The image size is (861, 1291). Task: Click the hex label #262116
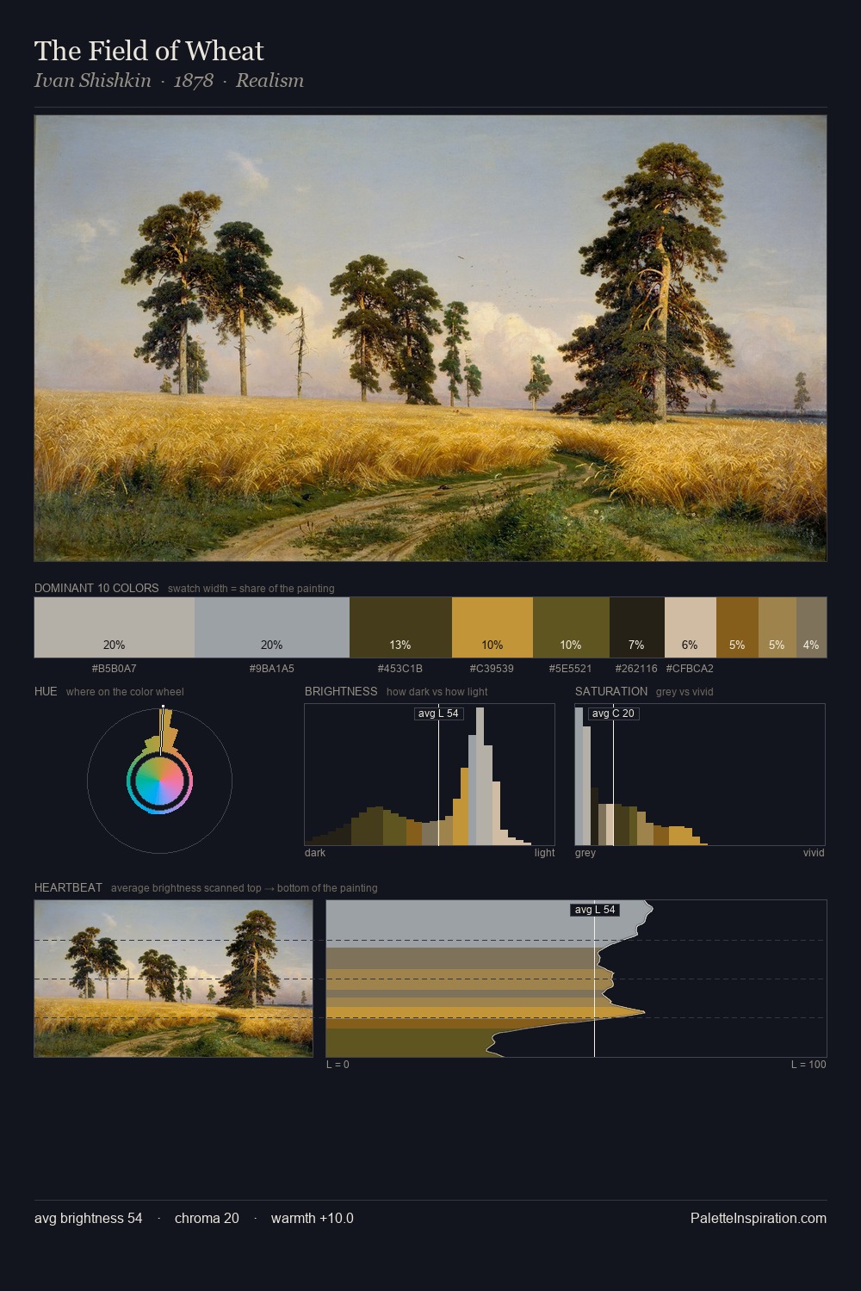tap(636, 669)
